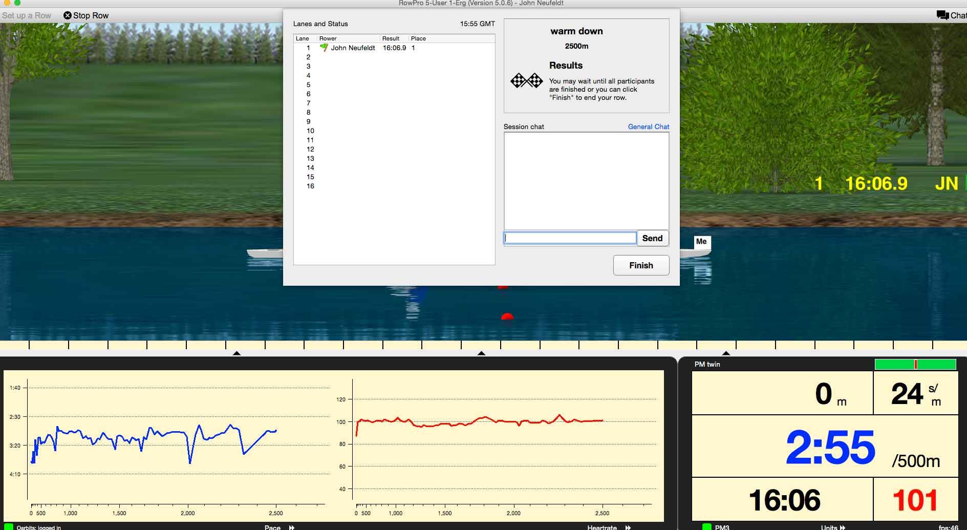Click the middle course position triangle marker
Image resolution: width=967 pixels, height=530 pixels.
click(481, 353)
